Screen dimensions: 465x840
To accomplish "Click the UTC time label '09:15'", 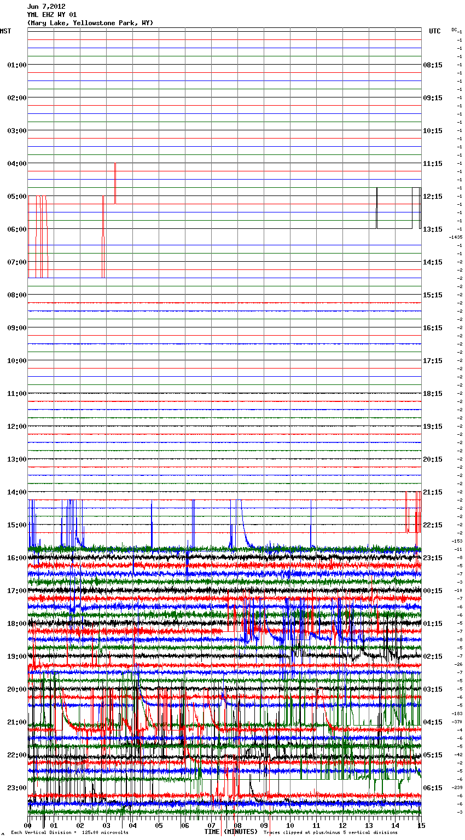I will tap(433, 98).
